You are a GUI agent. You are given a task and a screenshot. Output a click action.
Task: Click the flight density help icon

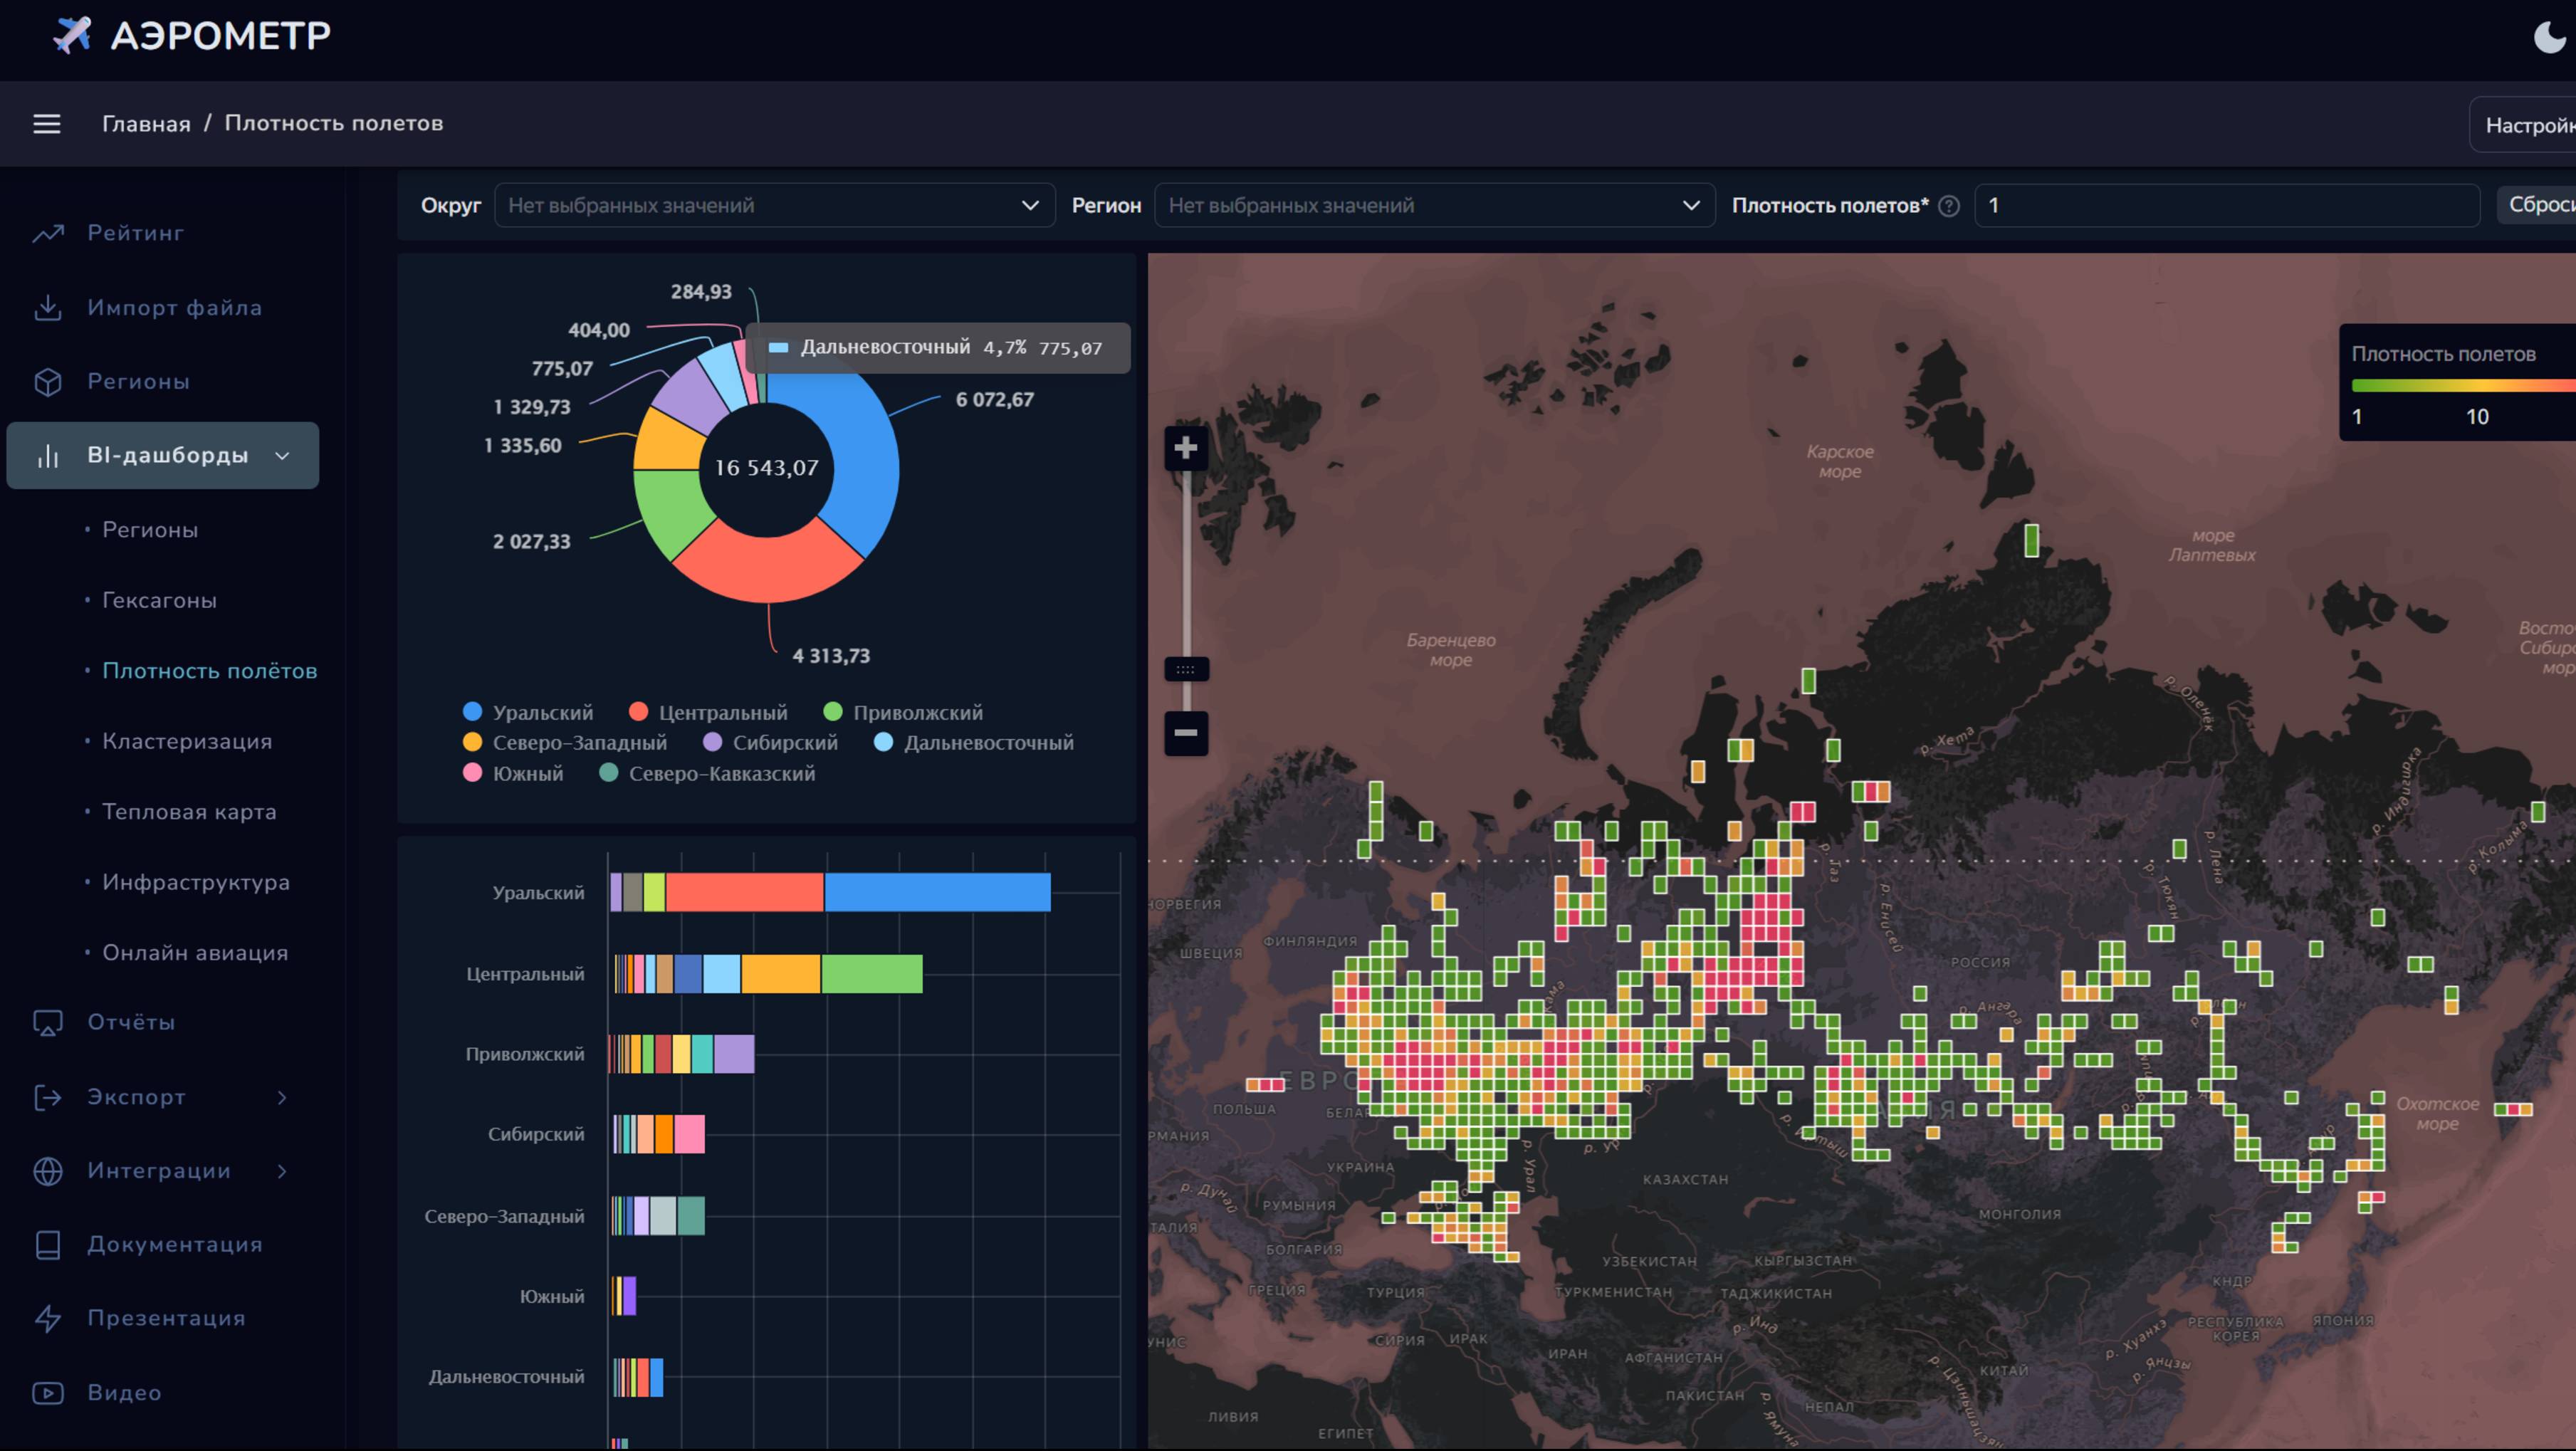click(1948, 206)
